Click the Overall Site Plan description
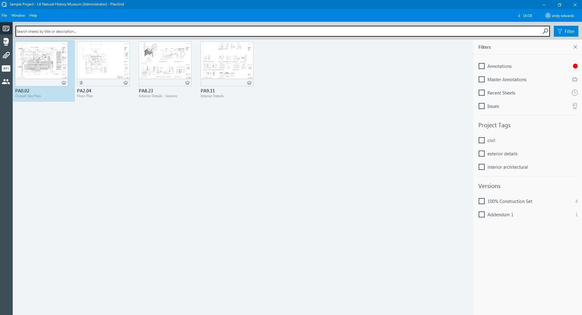This screenshot has width=582, height=315. pyautogui.click(x=28, y=96)
